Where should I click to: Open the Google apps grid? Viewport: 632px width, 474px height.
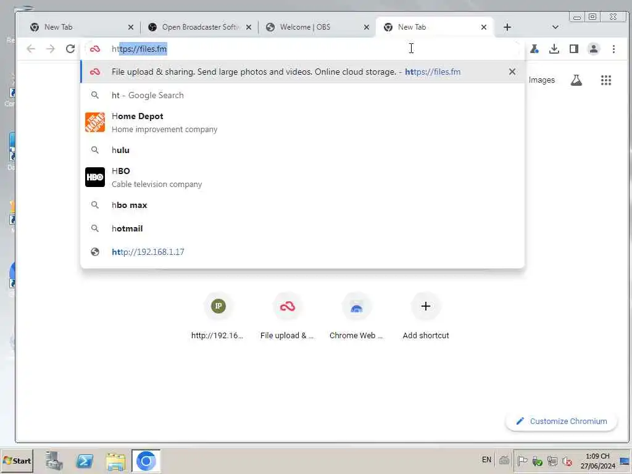[x=606, y=80]
